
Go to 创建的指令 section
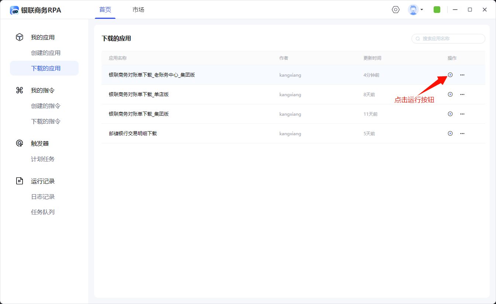pyautogui.click(x=46, y=106)
